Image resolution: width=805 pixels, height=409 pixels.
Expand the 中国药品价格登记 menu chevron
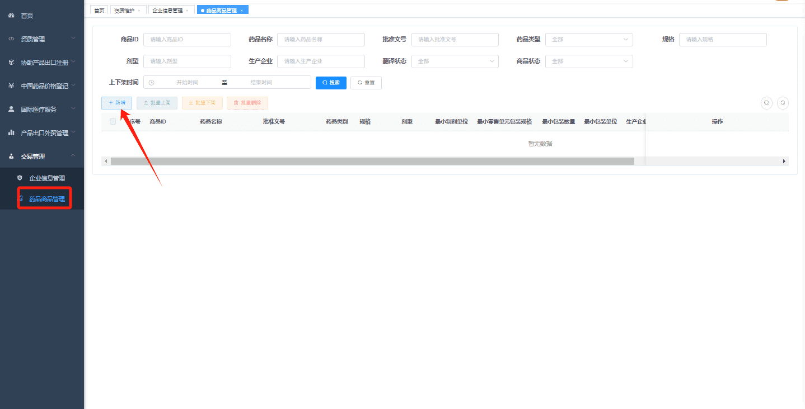(73, 85)
